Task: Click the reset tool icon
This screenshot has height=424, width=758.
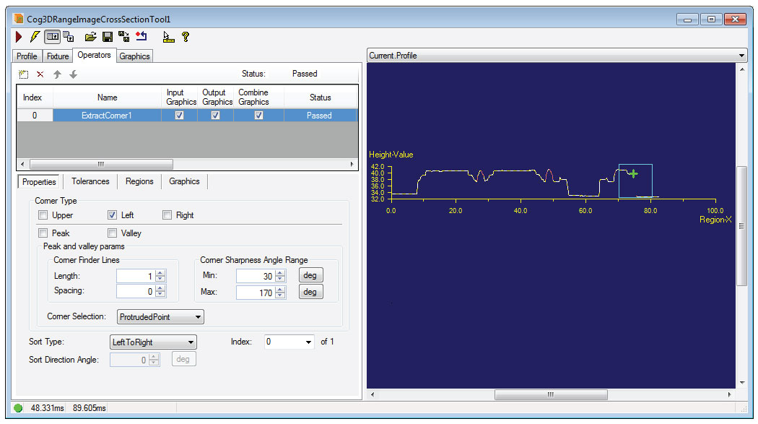Action: click(141, 37)
